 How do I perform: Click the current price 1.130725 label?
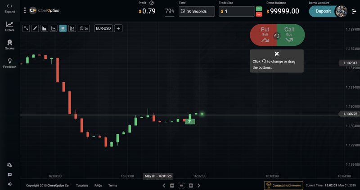(350, 114)
